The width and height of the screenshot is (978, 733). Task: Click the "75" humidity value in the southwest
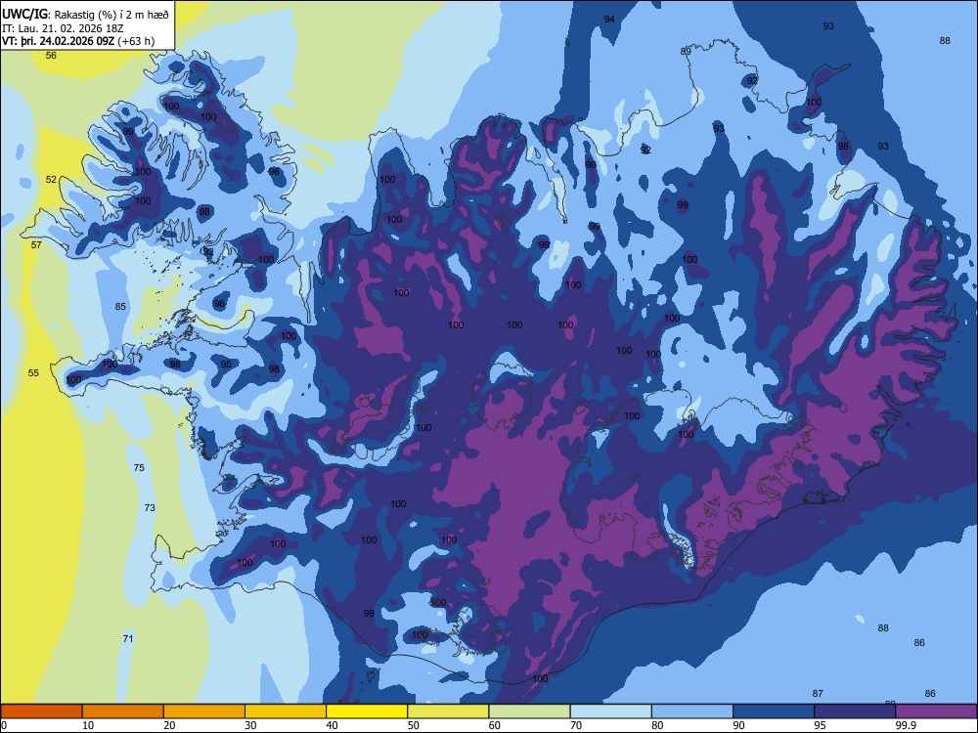139,467
